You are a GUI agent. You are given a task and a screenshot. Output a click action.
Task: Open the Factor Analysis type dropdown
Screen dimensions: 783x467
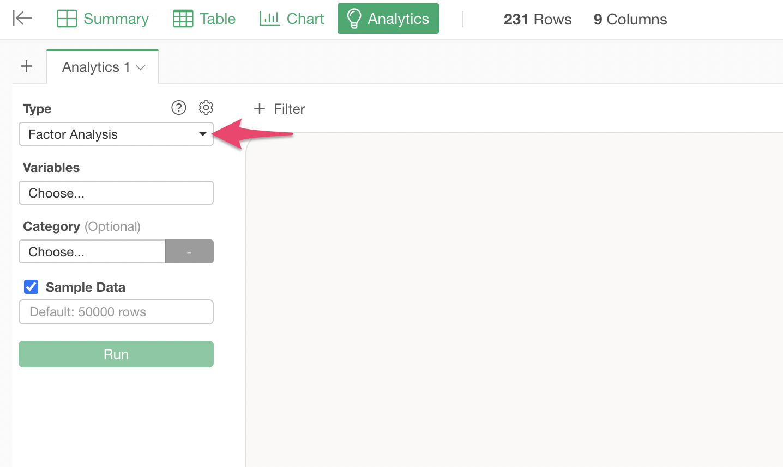116,134
